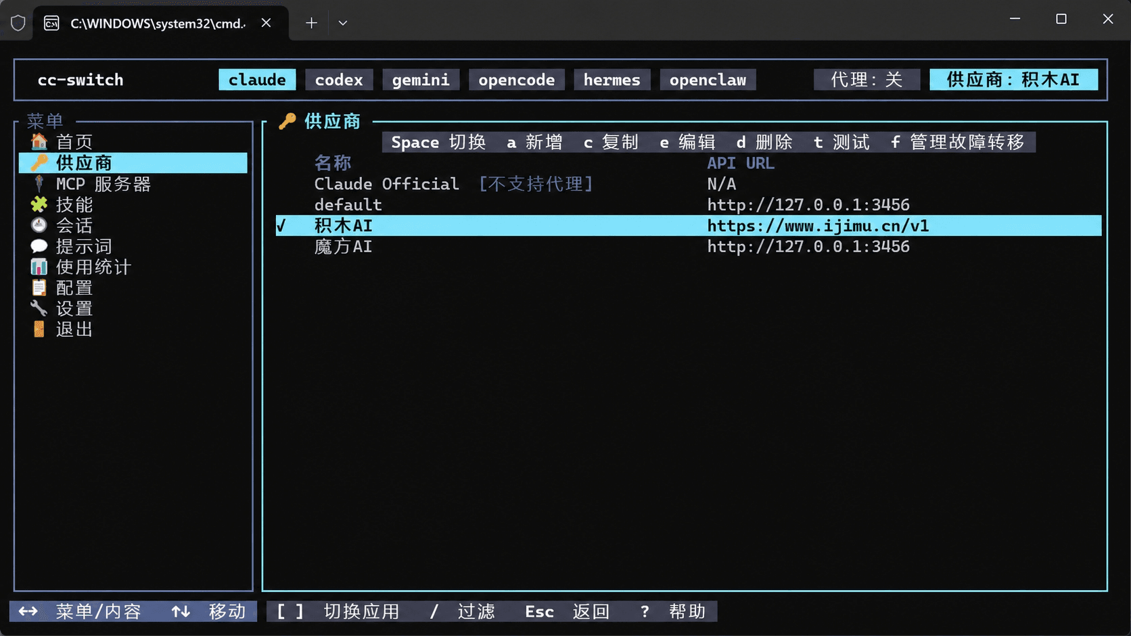Click the cc-switch title text

[x=80, y=80]
